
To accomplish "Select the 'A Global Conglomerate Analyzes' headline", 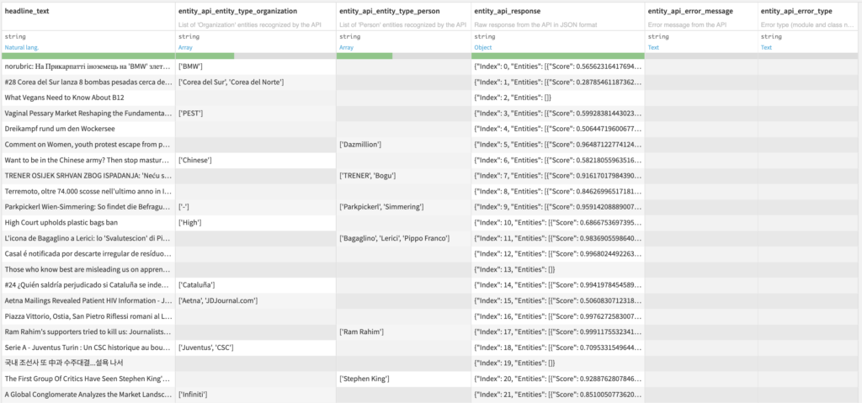I will (88, 394).
